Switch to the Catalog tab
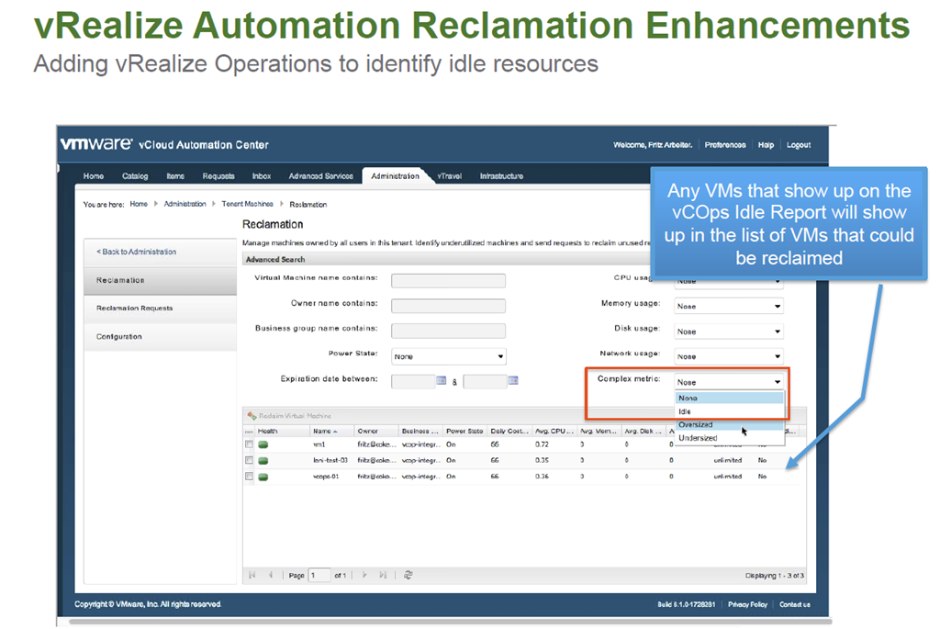The width and height of the screenshot is (940, 629). point(135,176)
